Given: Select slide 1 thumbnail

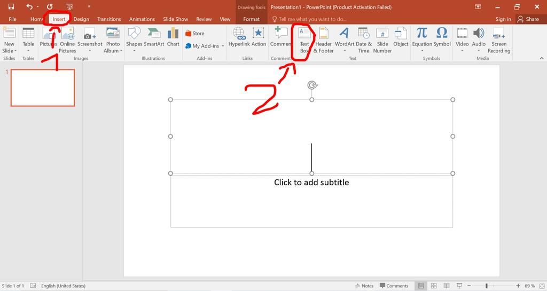Looking at the screenshot, I should [x=43, y=88].
